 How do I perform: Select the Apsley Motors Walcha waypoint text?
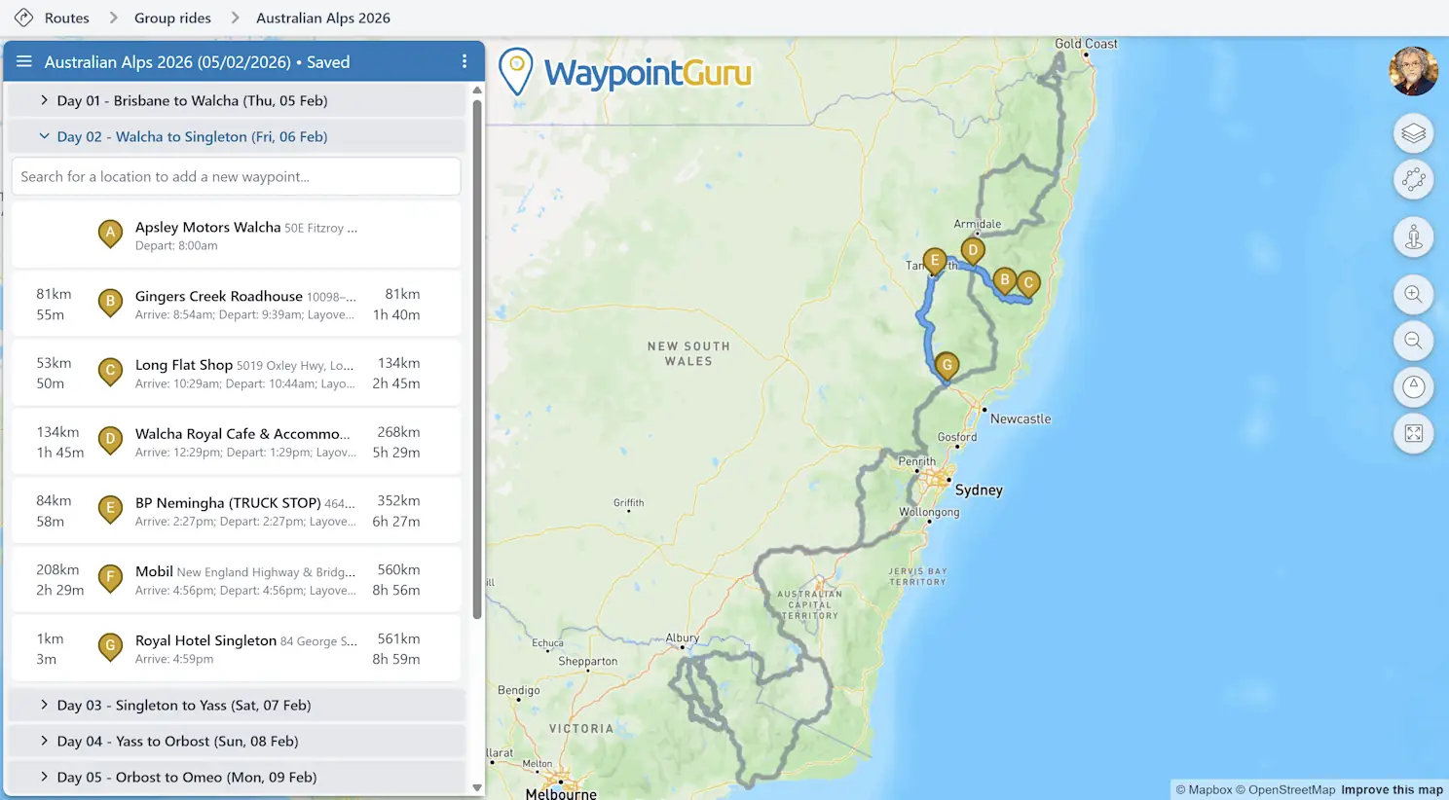(x=207, y=227)
